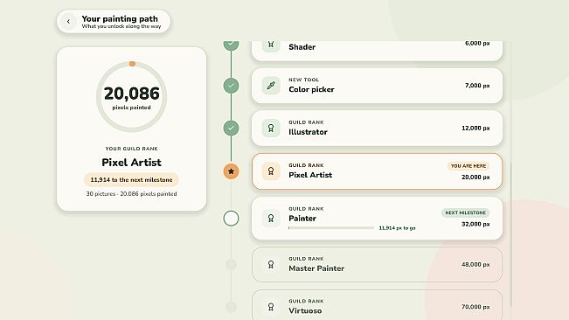Click the Painter progress bar
569x320 pixels.
tap(331, 228)
